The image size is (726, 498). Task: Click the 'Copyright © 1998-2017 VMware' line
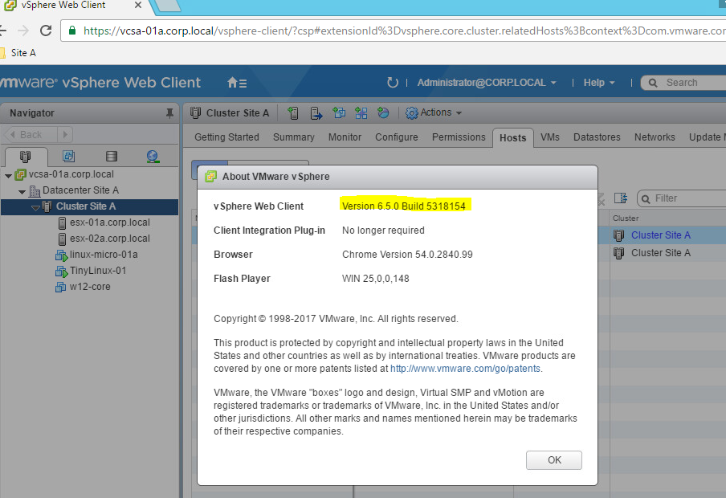click(336, 319)
